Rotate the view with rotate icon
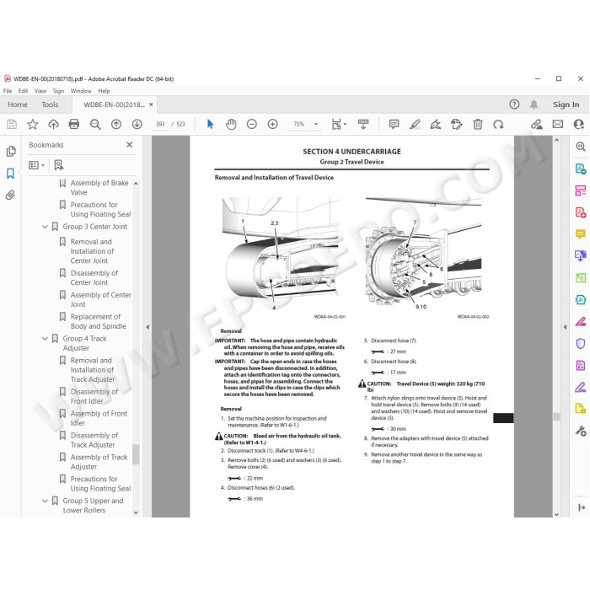The width and height of the screenshot is (590, 590). coord(499,124)
